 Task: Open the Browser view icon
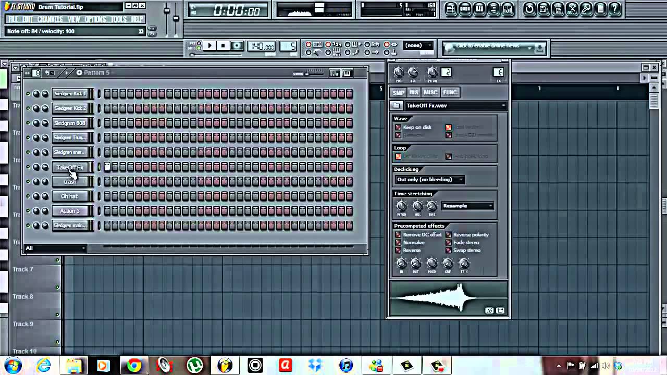493,8
